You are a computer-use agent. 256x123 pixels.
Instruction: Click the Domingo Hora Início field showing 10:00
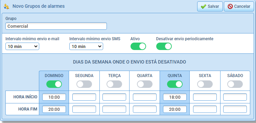pos(54,97)
